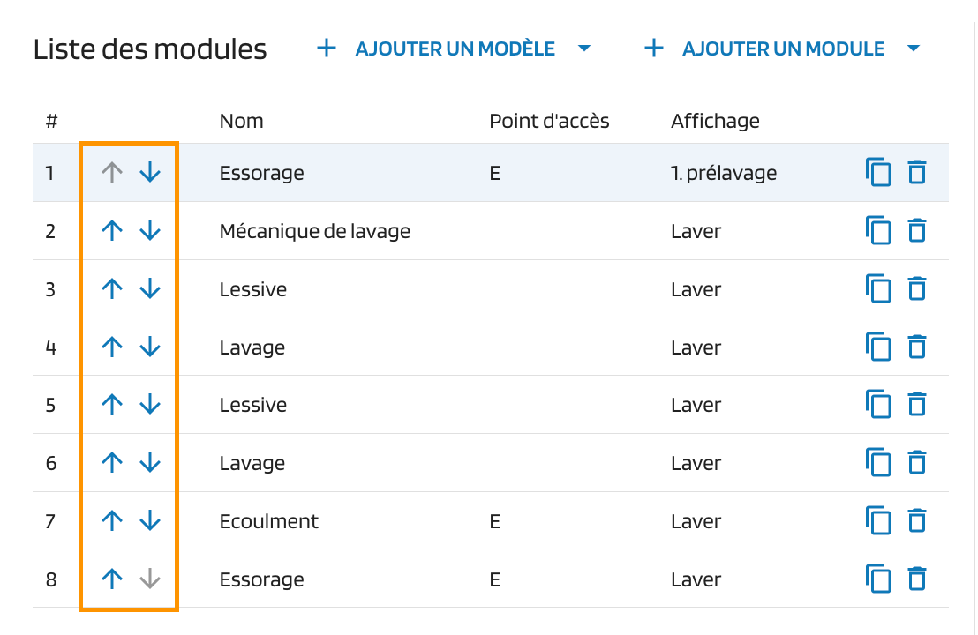This screenshot has height=635, width=978.
Task: Move row 2 Mécanique de lavage up
Action: pyautogui.click(x=111, y=231)
